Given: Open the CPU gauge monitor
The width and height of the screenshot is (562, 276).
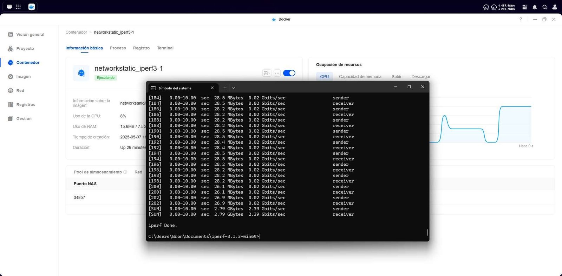Looking at the screenshot, I should pyautogui.click(x=486, y=7).
